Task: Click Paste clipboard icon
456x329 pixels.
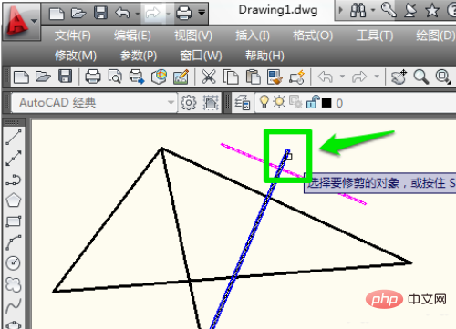Action: coord(253,77)
